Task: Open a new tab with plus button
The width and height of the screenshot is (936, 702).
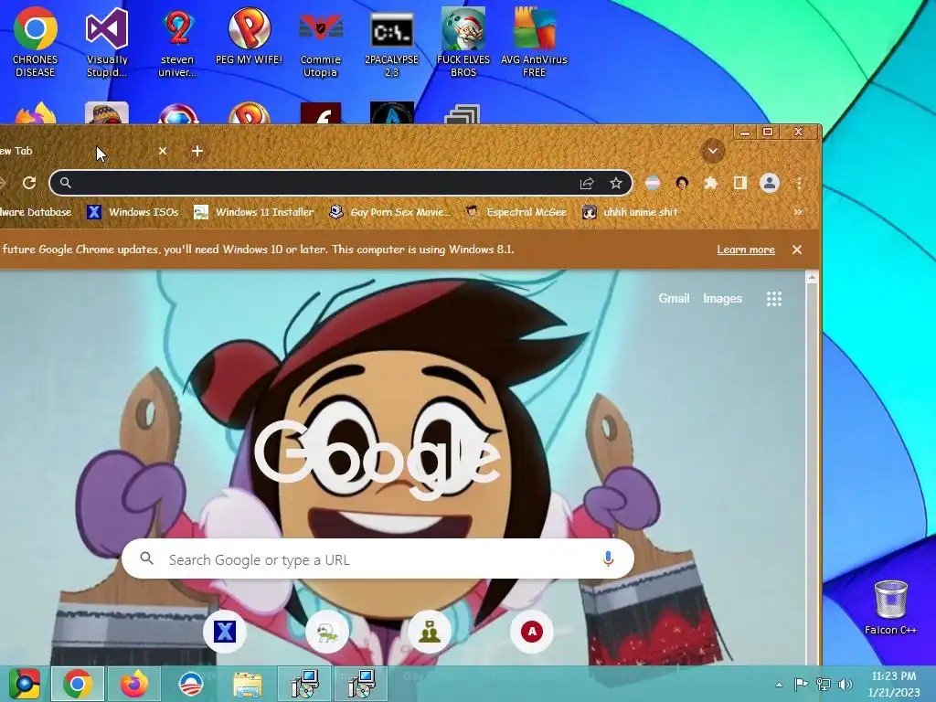Action: tap(197, 151)
